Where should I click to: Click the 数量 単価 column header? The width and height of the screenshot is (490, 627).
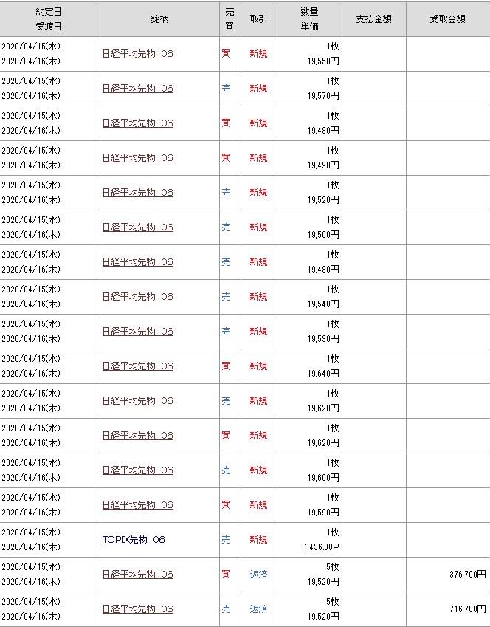coord(309,18)
